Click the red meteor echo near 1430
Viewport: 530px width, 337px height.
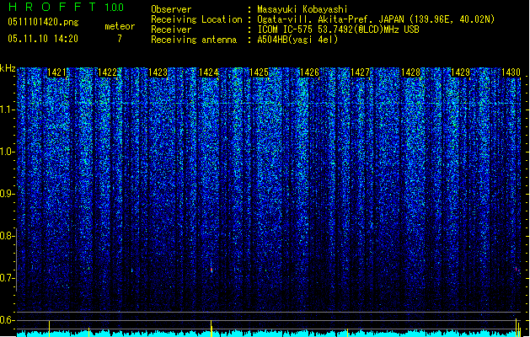tap(517, 270)
